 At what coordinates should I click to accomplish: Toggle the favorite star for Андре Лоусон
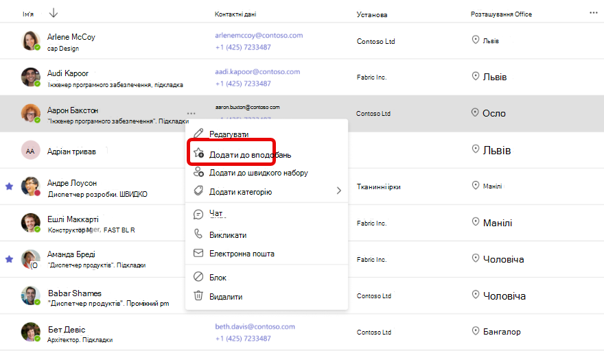[x=9, y=186]
